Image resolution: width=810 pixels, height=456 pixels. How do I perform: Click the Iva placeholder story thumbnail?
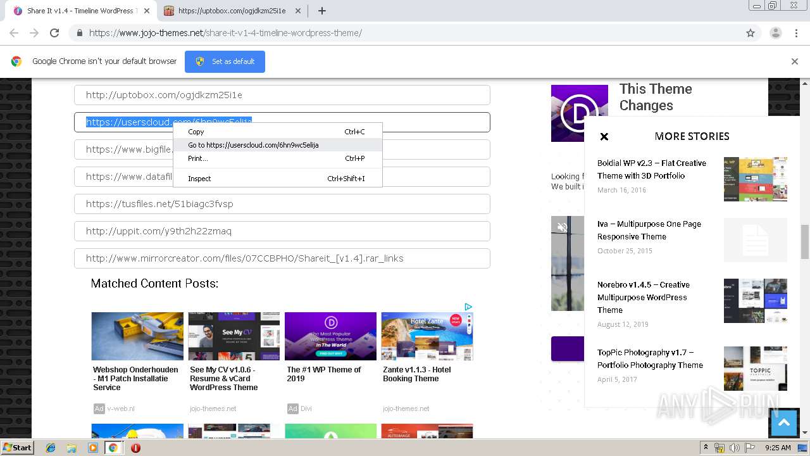756,240
